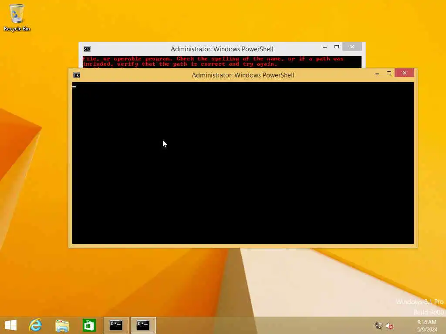This screenshot has width=446, height=334.
Task: Show the calendar from the 9:16 AM clock
Action: [427, 325]
